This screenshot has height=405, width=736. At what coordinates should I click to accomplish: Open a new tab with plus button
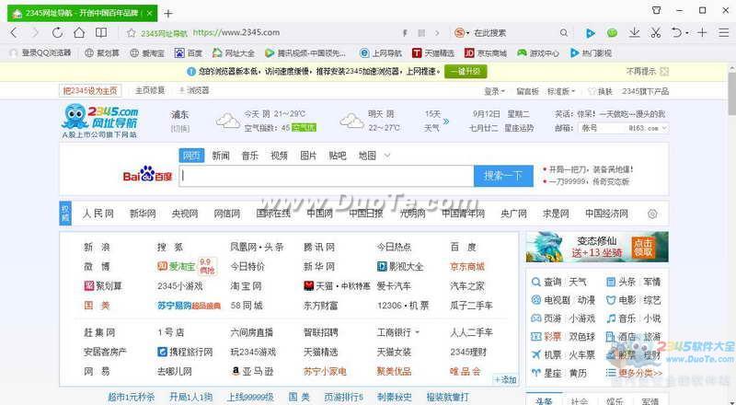[x=167, y=13]
